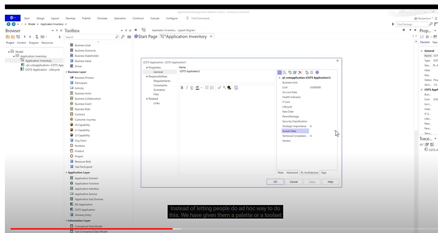
Task: Collapse the Application Inventory package node
Action: tap(14, 56)
